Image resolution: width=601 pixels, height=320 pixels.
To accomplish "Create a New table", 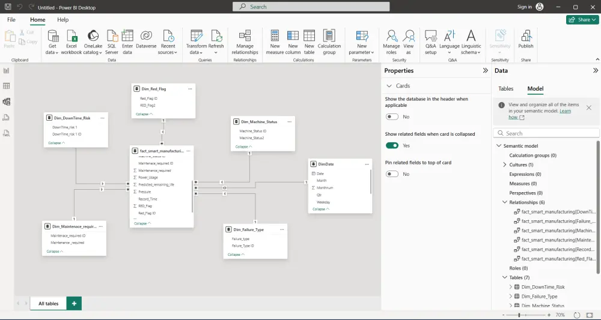I will pyautogui.click(x=309, y=42).
